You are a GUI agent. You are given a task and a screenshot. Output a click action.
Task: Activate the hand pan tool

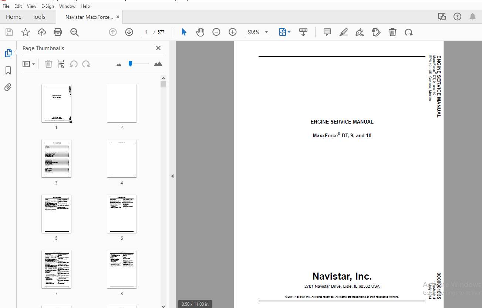(200, 32)
